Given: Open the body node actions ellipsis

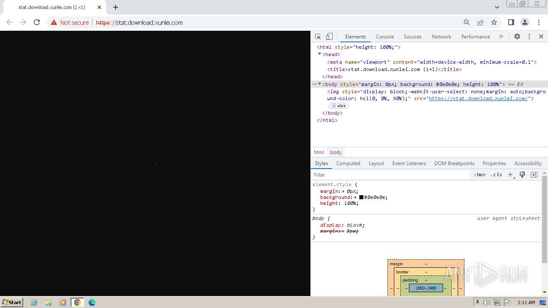Looking at the screenshot, I should pos(314,84).
